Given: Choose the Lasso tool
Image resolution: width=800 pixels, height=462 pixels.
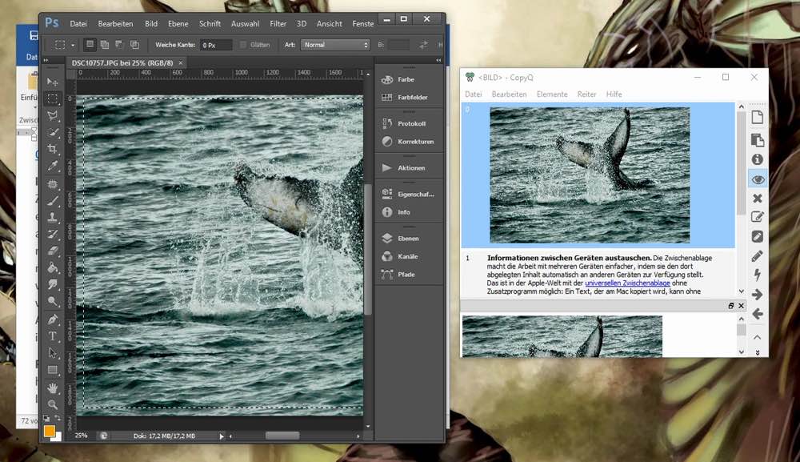Looking at the screenshot, I should (53, 116).
